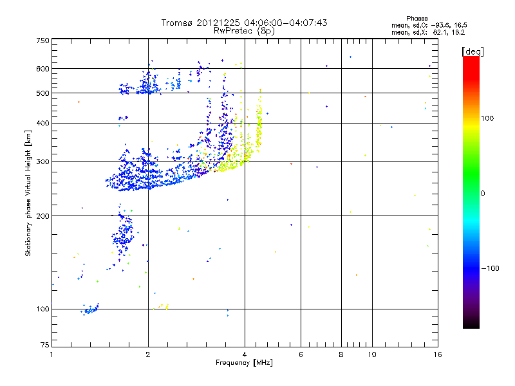
Task: Click the 'RwPretec (8p)' subtitle
Action: pyautogui.click(x=244, y=31)
